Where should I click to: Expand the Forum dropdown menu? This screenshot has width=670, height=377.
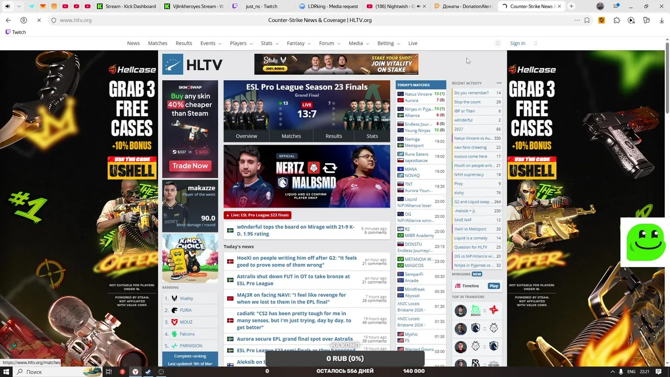[329, 43]
